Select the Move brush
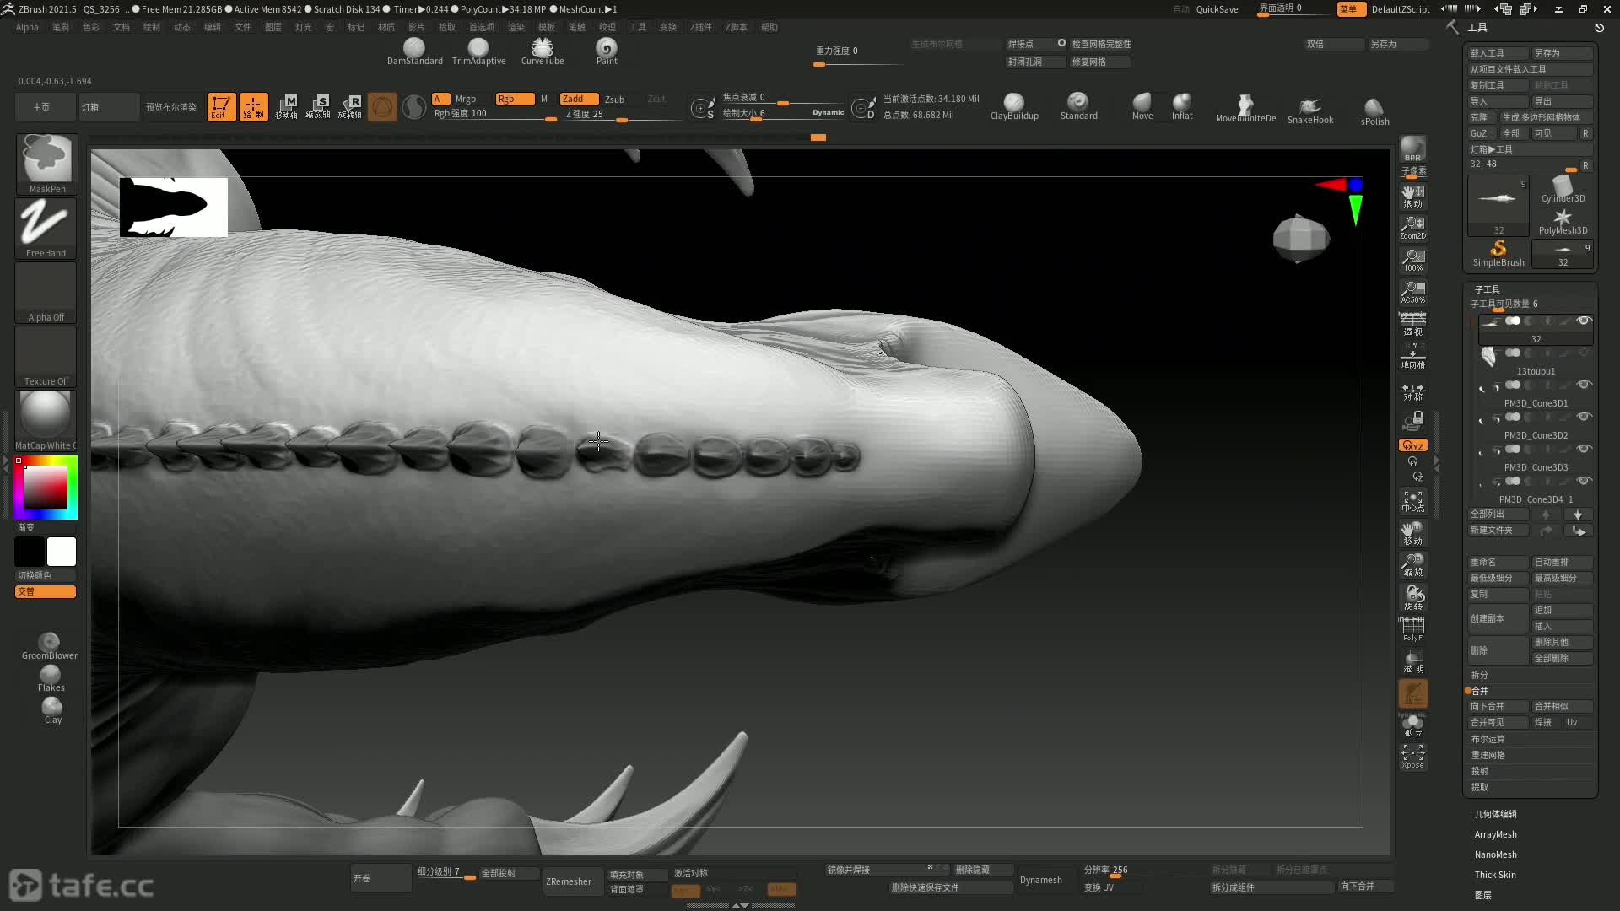The image size is (1620, 911). coord(1142,106)
